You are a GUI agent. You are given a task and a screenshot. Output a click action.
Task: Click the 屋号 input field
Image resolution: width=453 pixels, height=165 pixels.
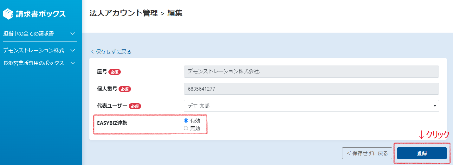click(311, 72)
